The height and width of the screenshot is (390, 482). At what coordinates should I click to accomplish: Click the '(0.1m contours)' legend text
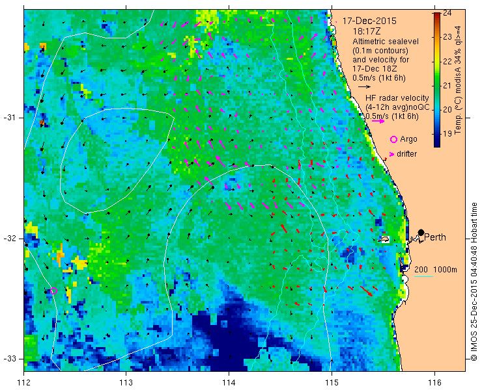coord(380,50)
